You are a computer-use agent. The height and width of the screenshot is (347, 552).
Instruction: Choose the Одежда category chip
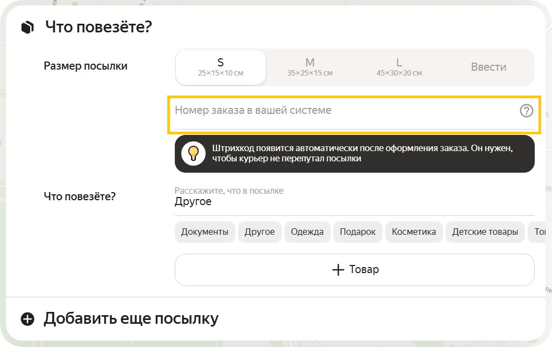tap(307, 232)
